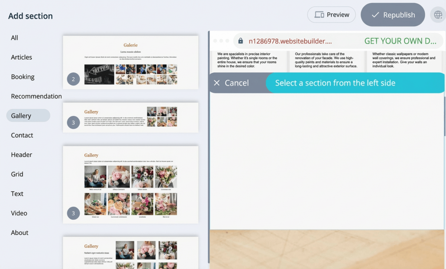Open the Header section category
This screenshot has height=269, width=446.
coord(22,155)
